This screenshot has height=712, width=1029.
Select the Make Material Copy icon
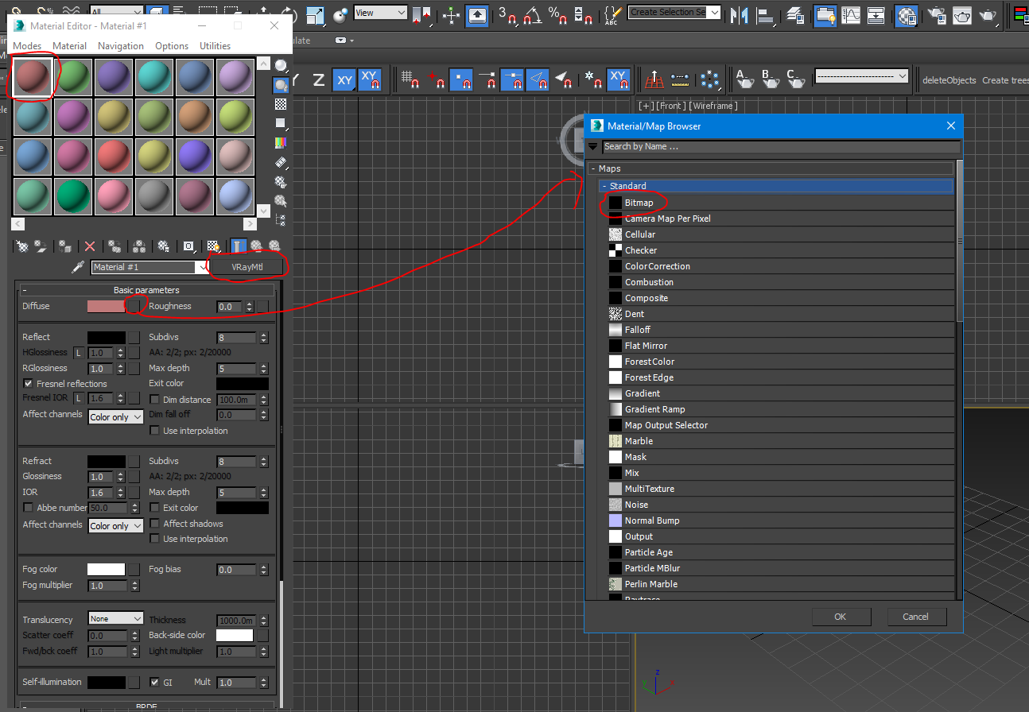(115, 246)
